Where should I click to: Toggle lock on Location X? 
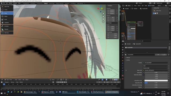pos(117,10)
